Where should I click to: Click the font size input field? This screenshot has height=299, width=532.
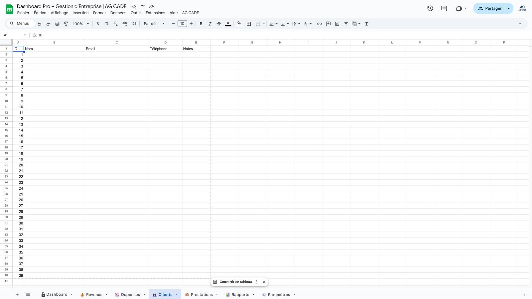(x=182, y=24)
